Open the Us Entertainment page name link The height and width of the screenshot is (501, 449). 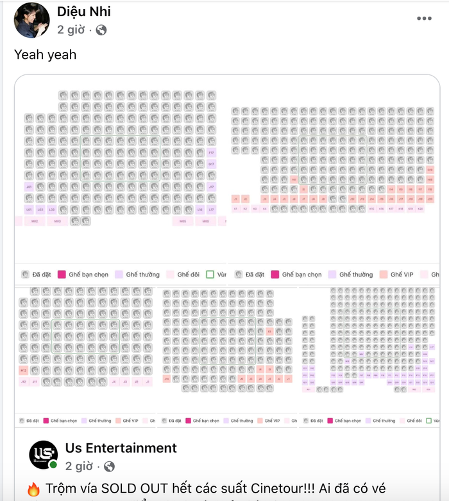click(x=121, y=448)
